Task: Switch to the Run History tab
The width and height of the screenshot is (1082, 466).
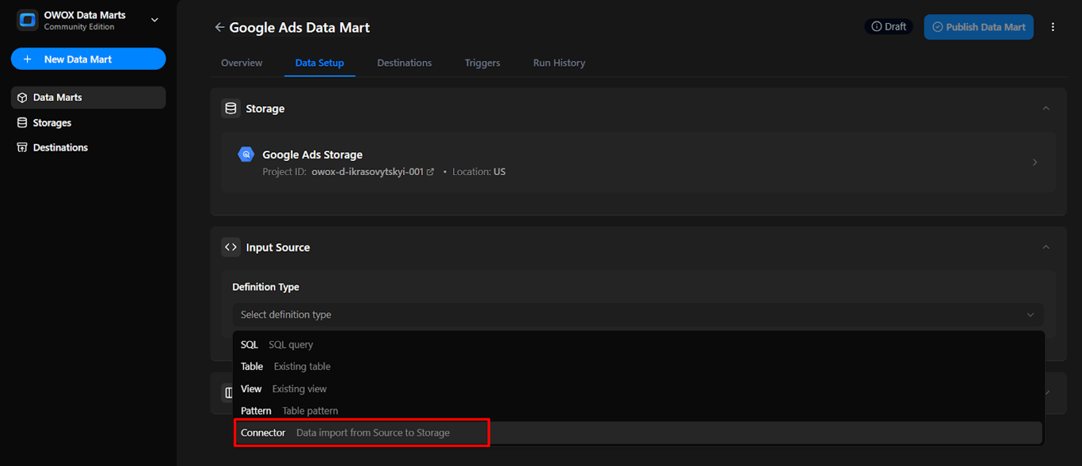Action: coord(559,63)
